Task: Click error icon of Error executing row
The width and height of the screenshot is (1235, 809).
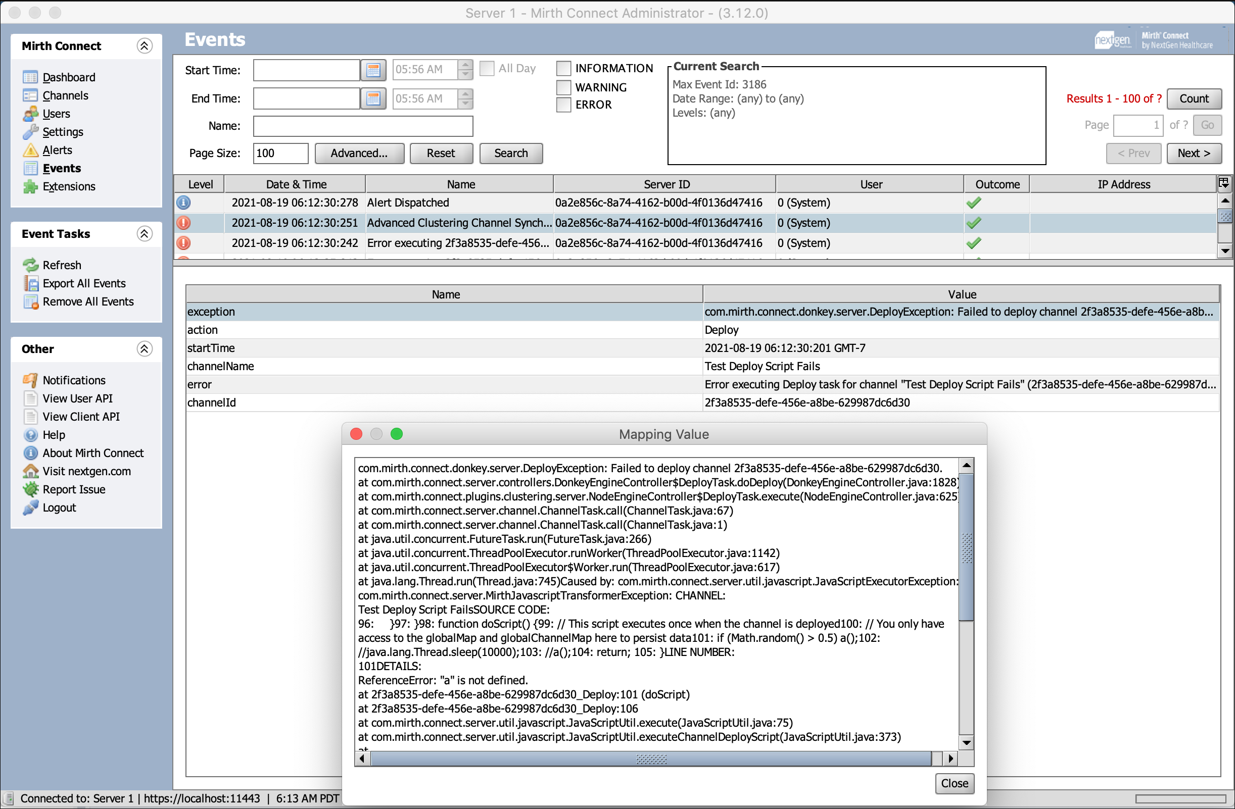Action: [183, 243]
